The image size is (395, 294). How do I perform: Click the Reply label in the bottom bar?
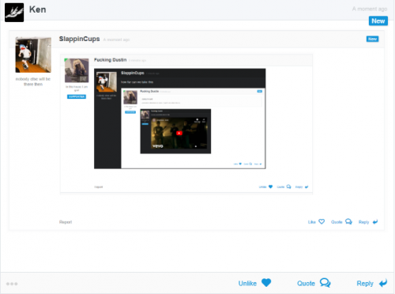(x=365, y=284)
